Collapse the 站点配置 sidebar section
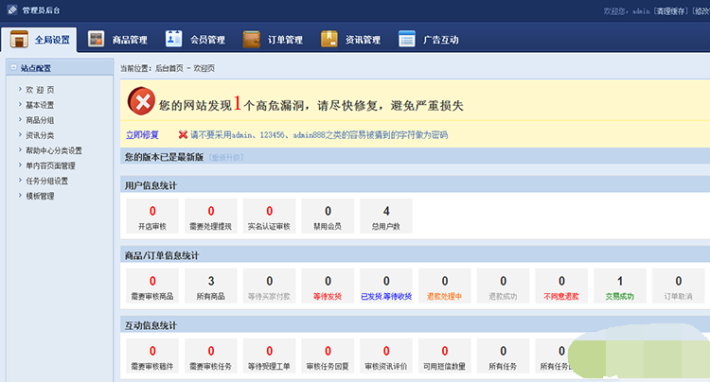710x382 pixels. (13, 67)
